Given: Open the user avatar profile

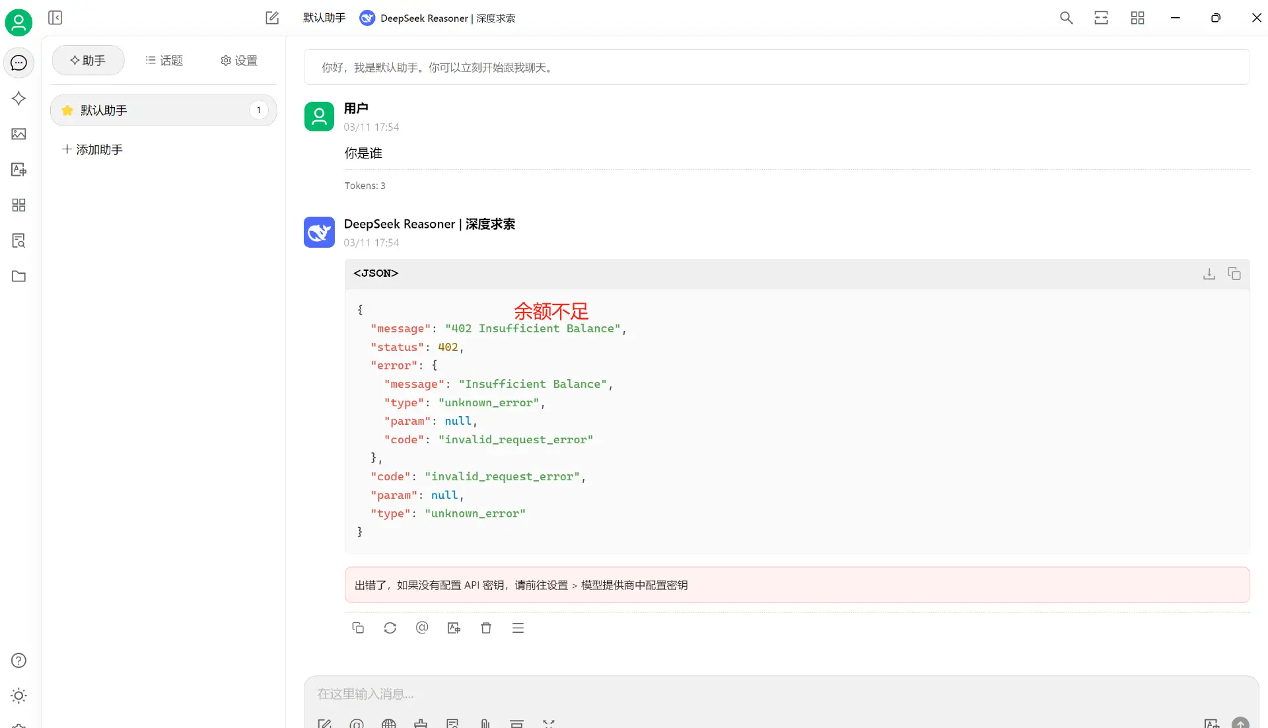Looking at the screenshot, I should (18, 22).
